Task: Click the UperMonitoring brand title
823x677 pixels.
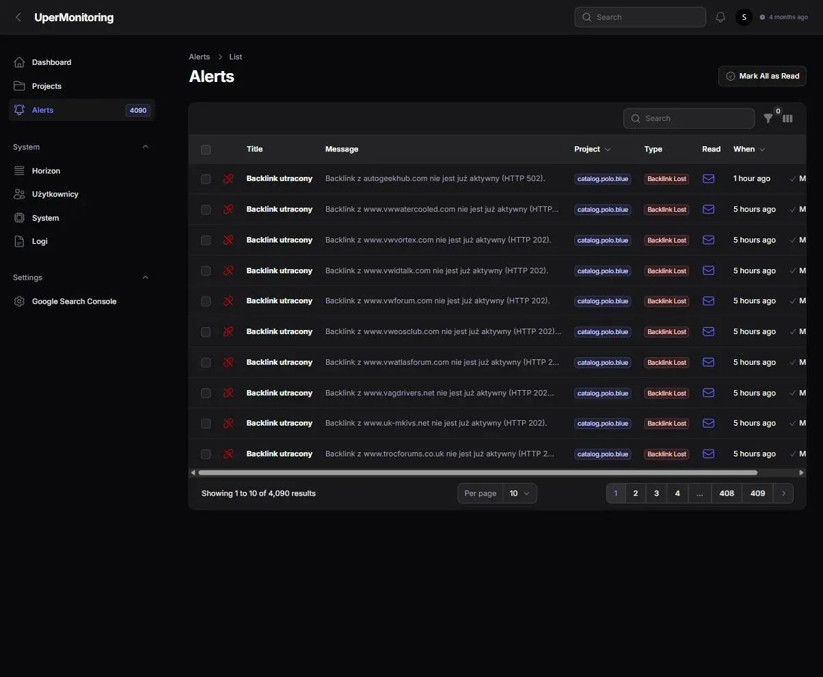Action: pos(74,17)
